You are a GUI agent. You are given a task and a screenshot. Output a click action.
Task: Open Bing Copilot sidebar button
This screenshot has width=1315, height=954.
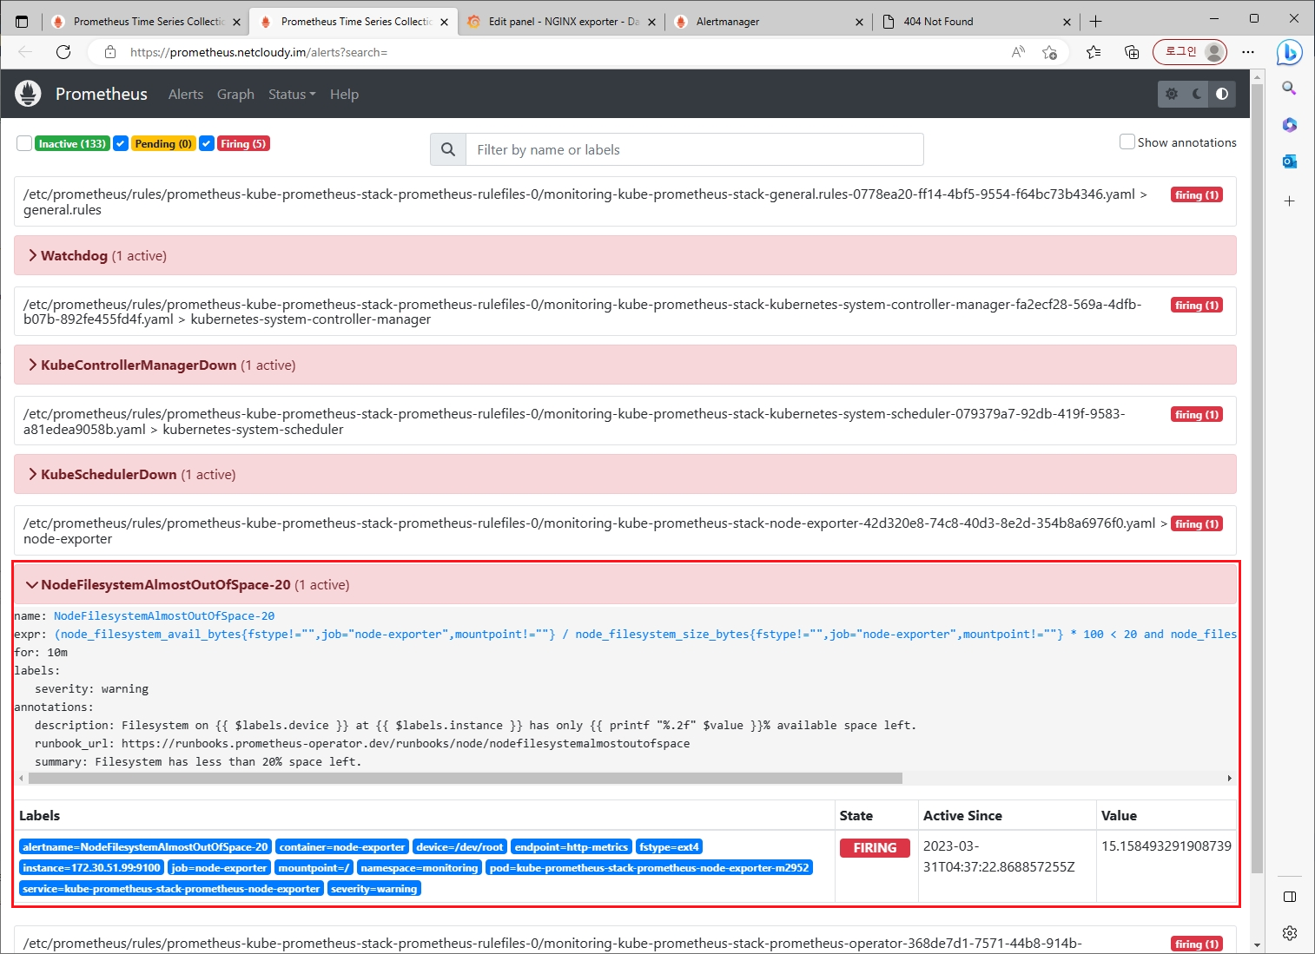tap(1290, 52)
